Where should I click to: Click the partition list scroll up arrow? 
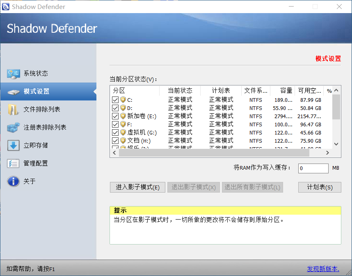336,90
